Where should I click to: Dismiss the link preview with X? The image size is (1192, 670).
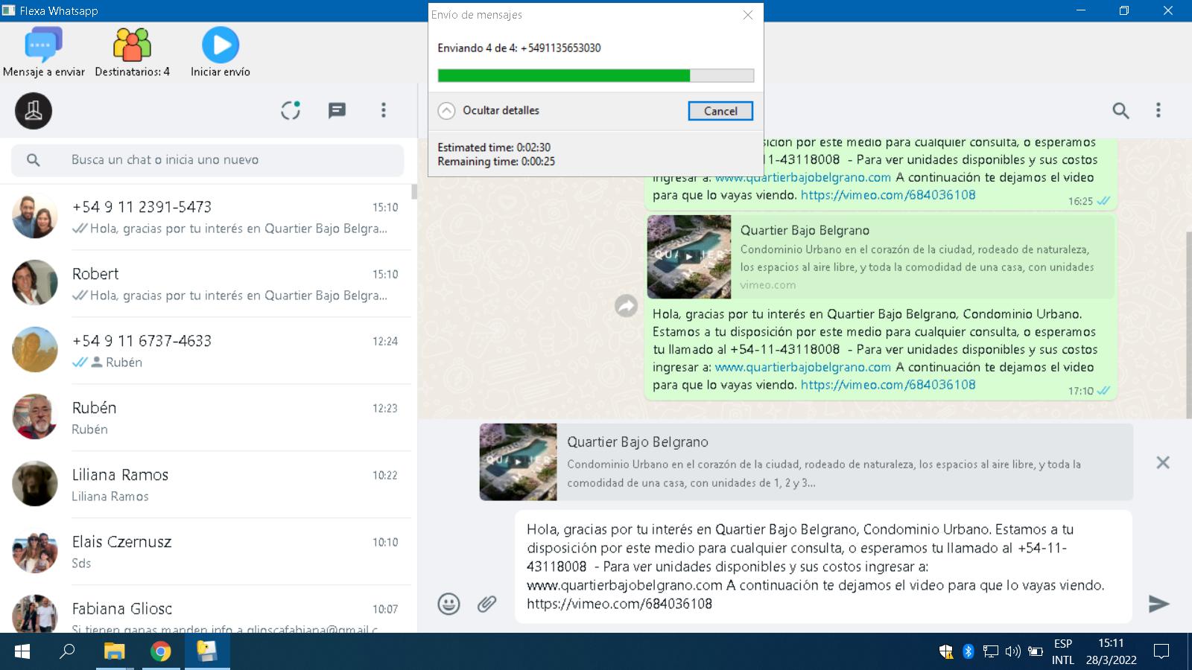[x=1162, y=462]
